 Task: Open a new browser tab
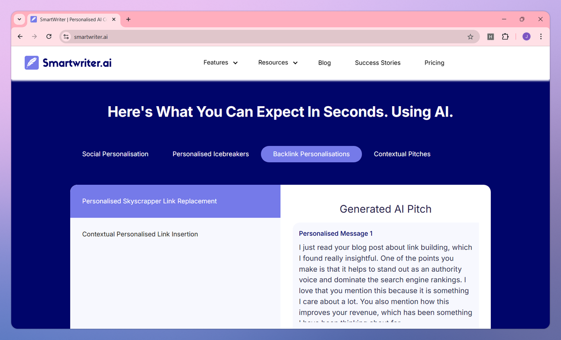pos(128,19)
